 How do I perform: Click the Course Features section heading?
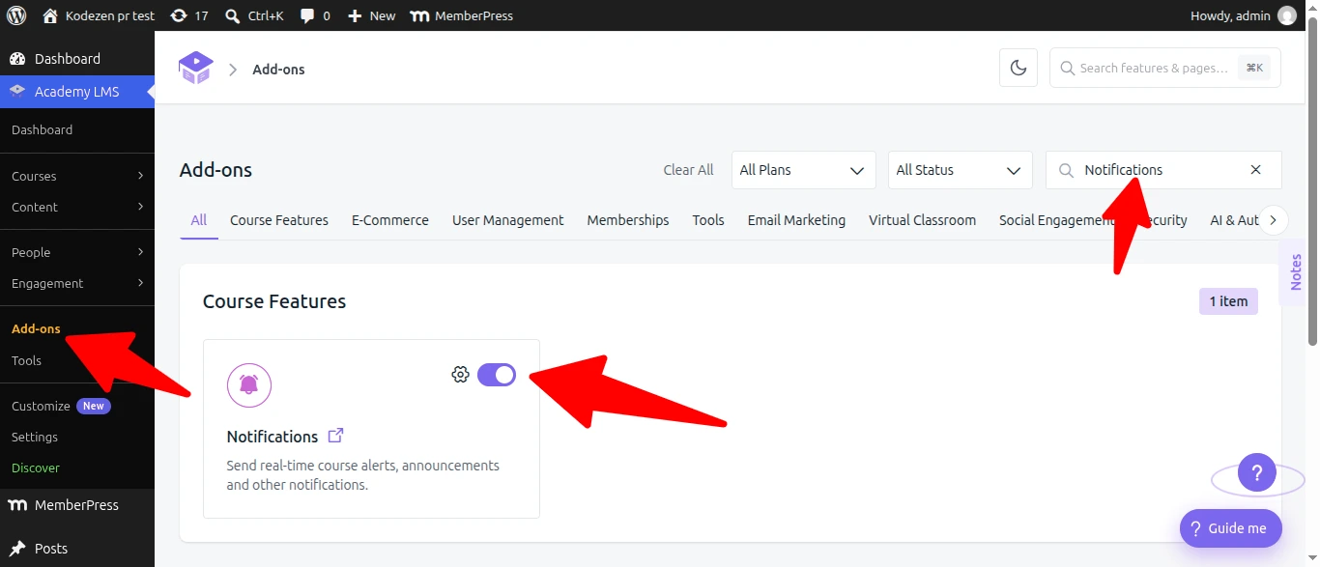(274, 301)
